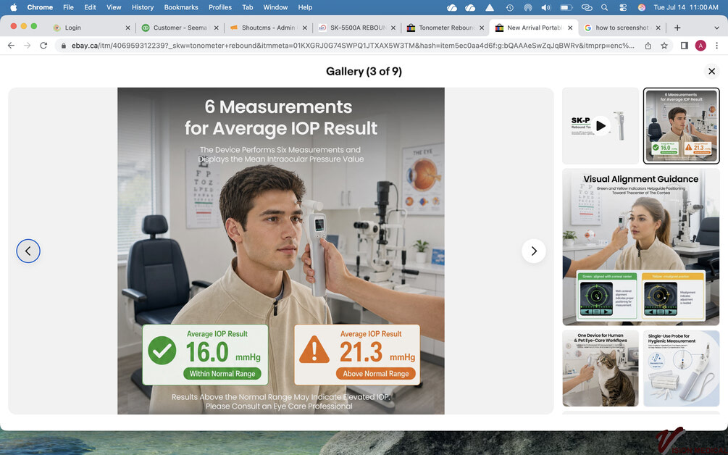
Task: Close the how to screenshot tab
Action: pyautogui.click(x=658, y=28)
